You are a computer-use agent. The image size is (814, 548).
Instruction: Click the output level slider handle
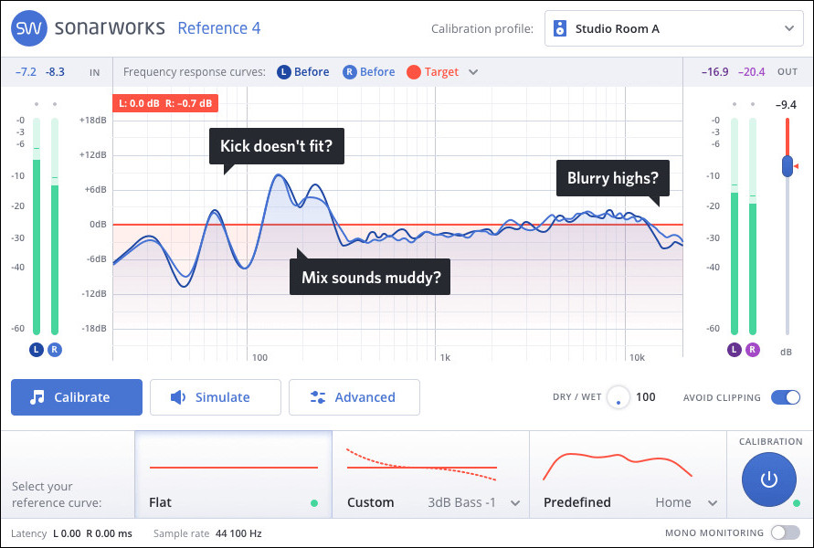click(787, 165)
